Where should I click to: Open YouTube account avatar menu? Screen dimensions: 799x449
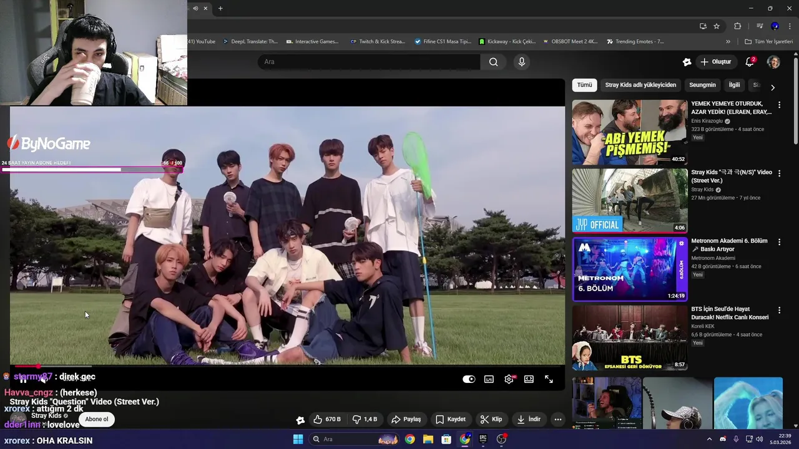773,62
